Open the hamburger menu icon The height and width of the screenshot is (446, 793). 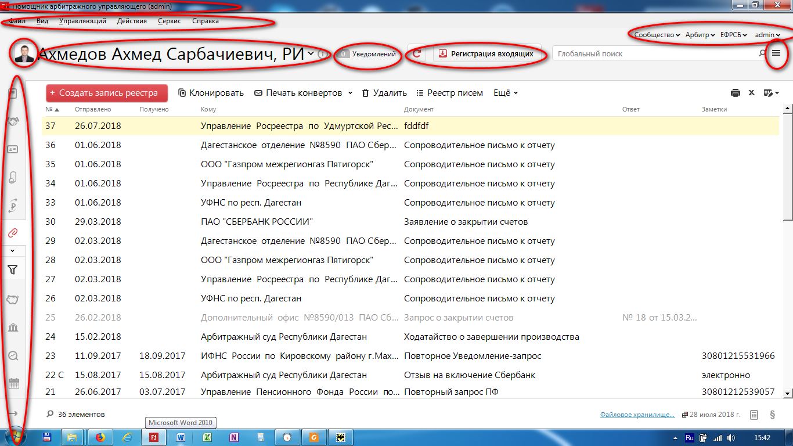click(x=776, y=53)
